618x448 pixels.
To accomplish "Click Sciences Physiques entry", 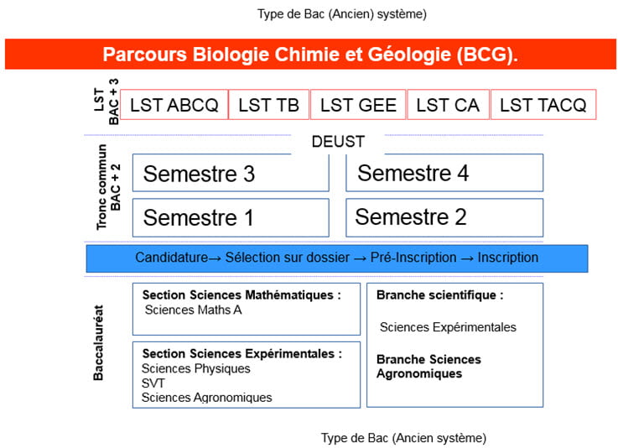I will (196, 368).
